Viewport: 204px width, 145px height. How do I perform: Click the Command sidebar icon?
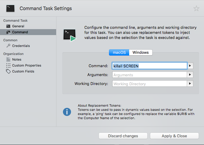pos(8,32)
